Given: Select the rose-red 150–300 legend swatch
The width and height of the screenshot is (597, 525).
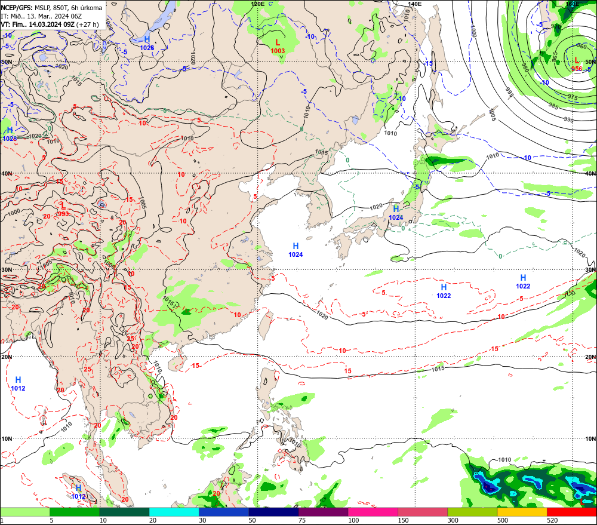Looking at the screenshot, I should 423,512.
